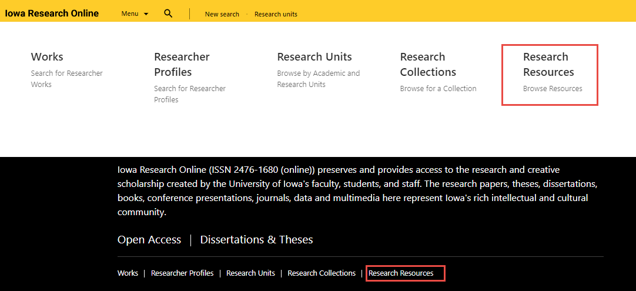Click the 'Search for Researcher Works' description

(x=66, y=79)
